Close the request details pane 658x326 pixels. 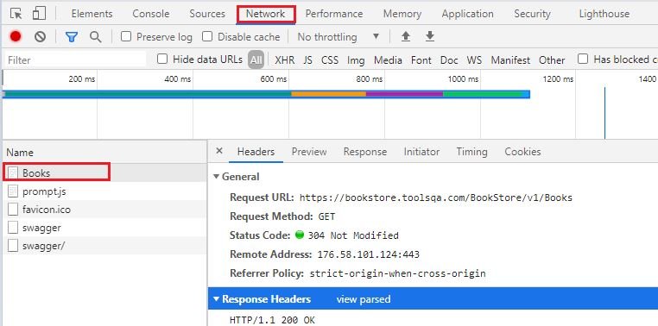[x=219, y=151]
